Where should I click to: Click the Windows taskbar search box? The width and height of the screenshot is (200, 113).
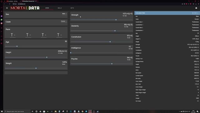click(x=17, y=111)
